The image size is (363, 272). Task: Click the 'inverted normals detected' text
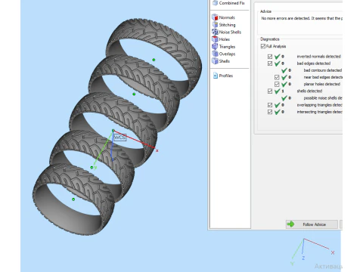(x=318, y=57)
